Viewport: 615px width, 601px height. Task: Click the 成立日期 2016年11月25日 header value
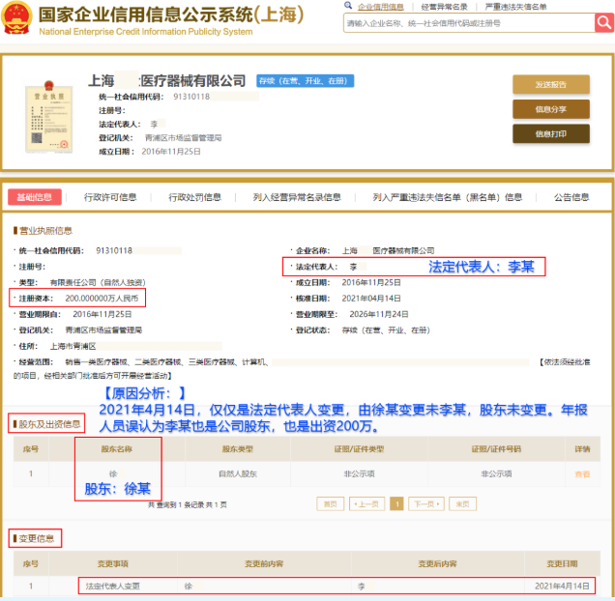click(171, 152)
